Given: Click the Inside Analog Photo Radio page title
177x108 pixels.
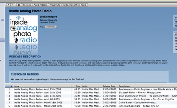Looking at the screenshot, I should tap(30, 11).
